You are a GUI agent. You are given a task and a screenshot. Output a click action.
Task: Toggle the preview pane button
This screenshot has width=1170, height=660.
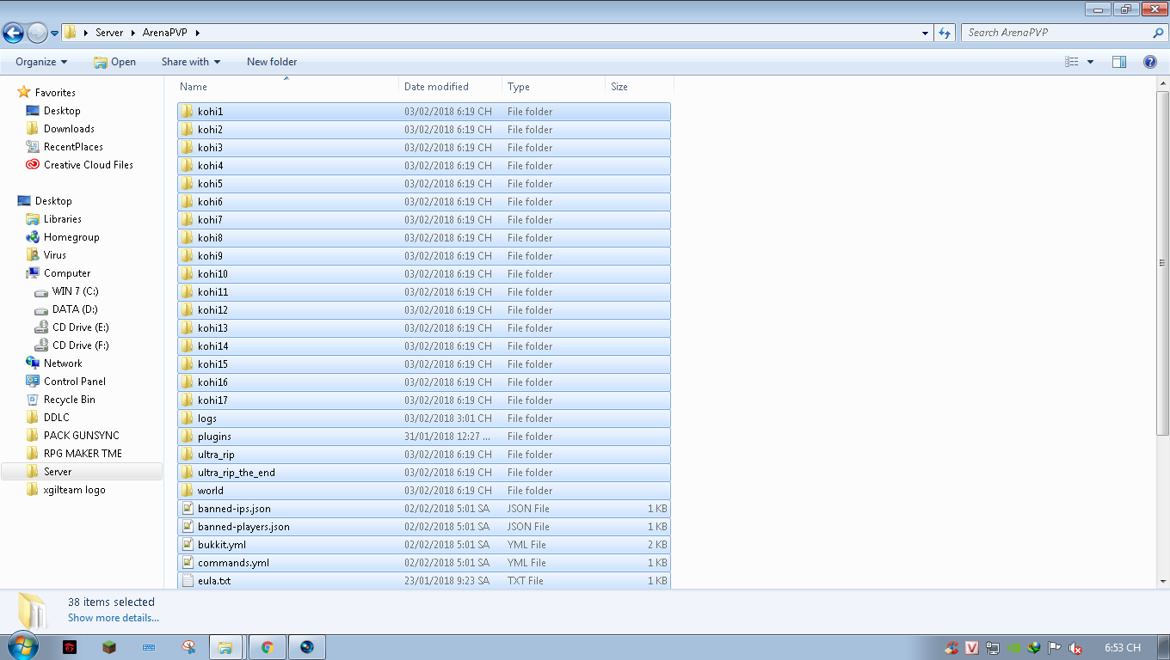pyautogui.click(x=1119, y=62)
